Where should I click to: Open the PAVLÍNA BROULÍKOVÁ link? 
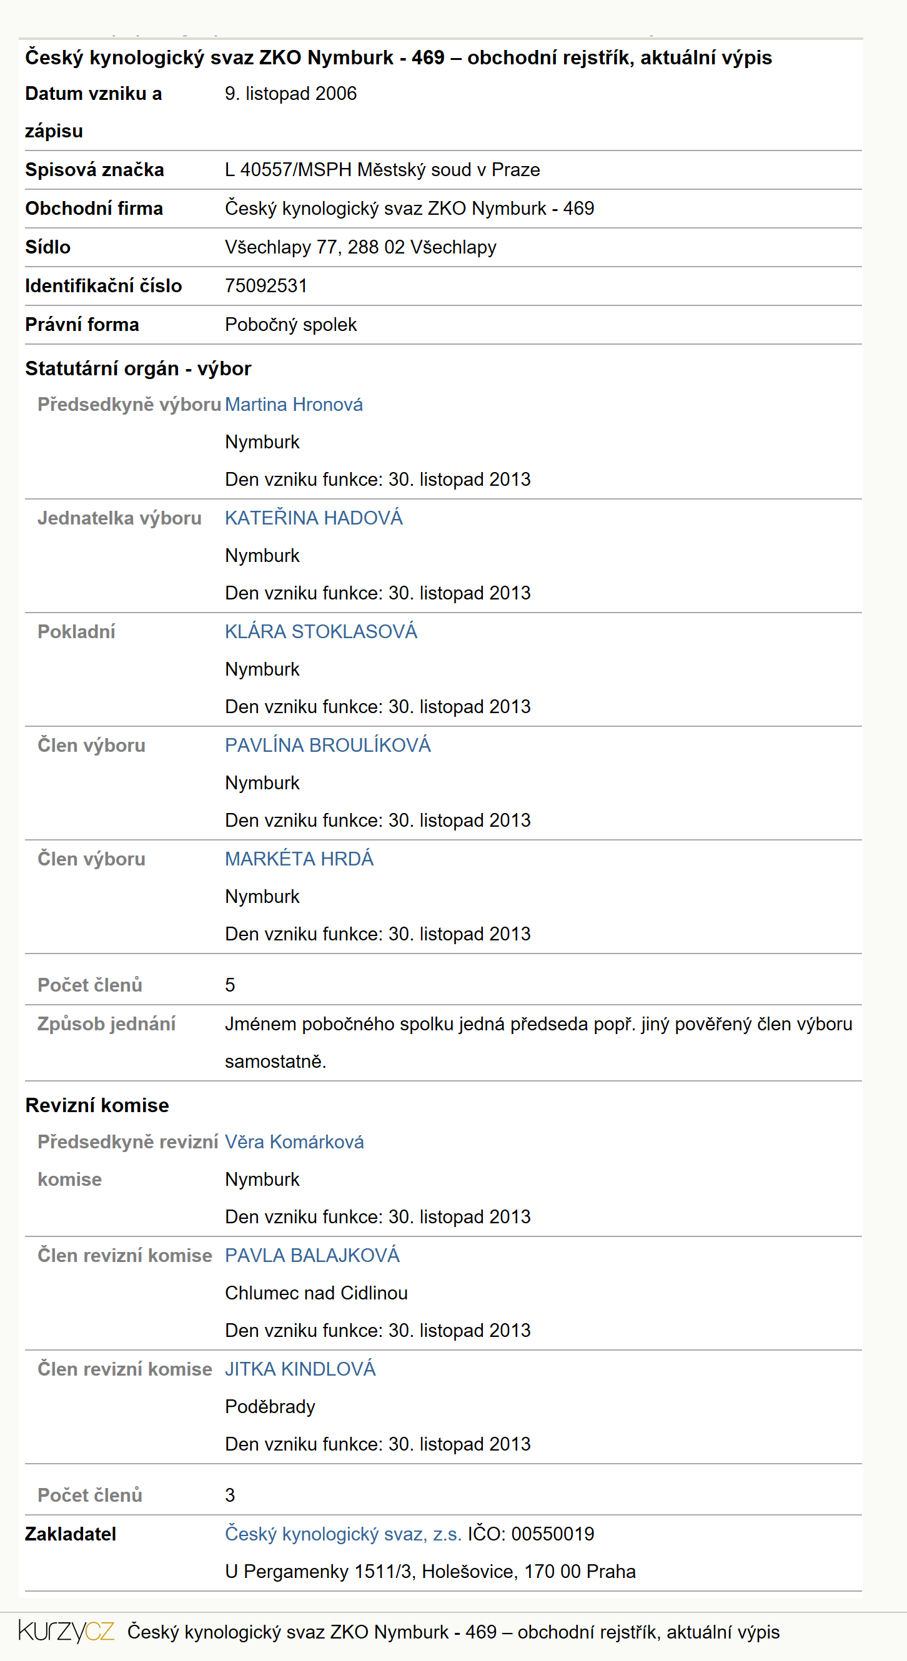pyautogui.click(x=328, y=745)
